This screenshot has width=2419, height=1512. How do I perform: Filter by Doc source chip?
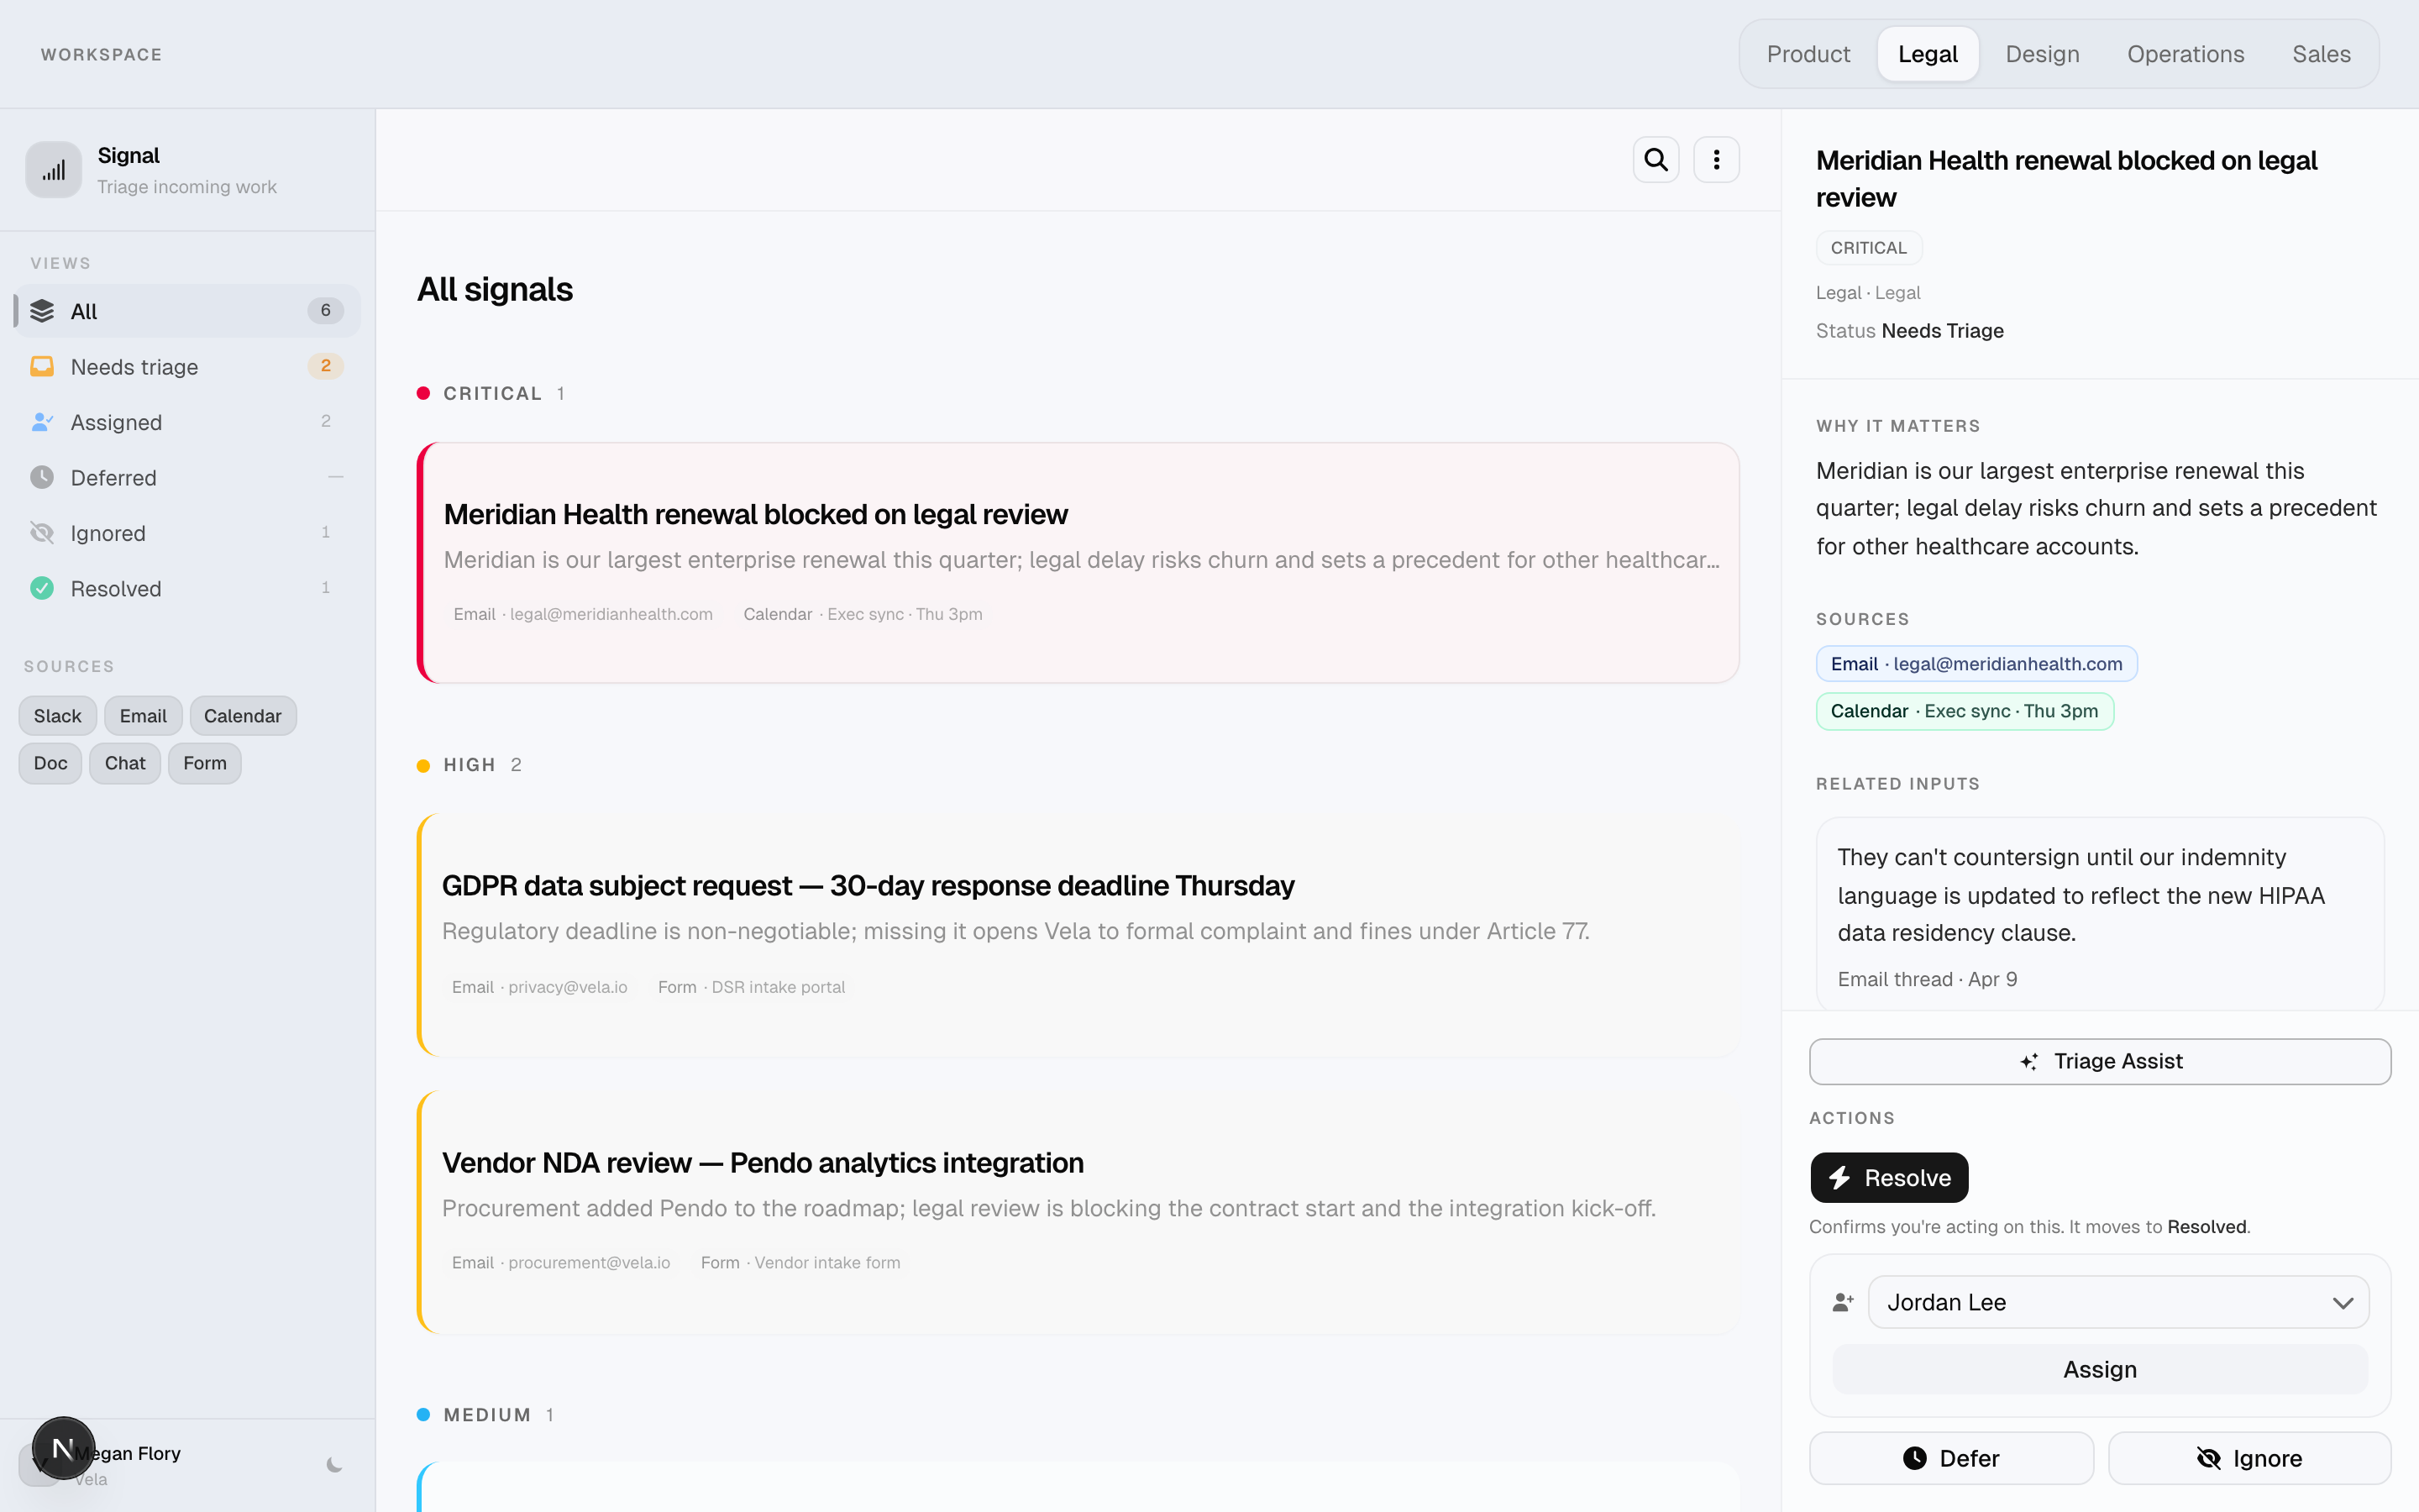50,763
